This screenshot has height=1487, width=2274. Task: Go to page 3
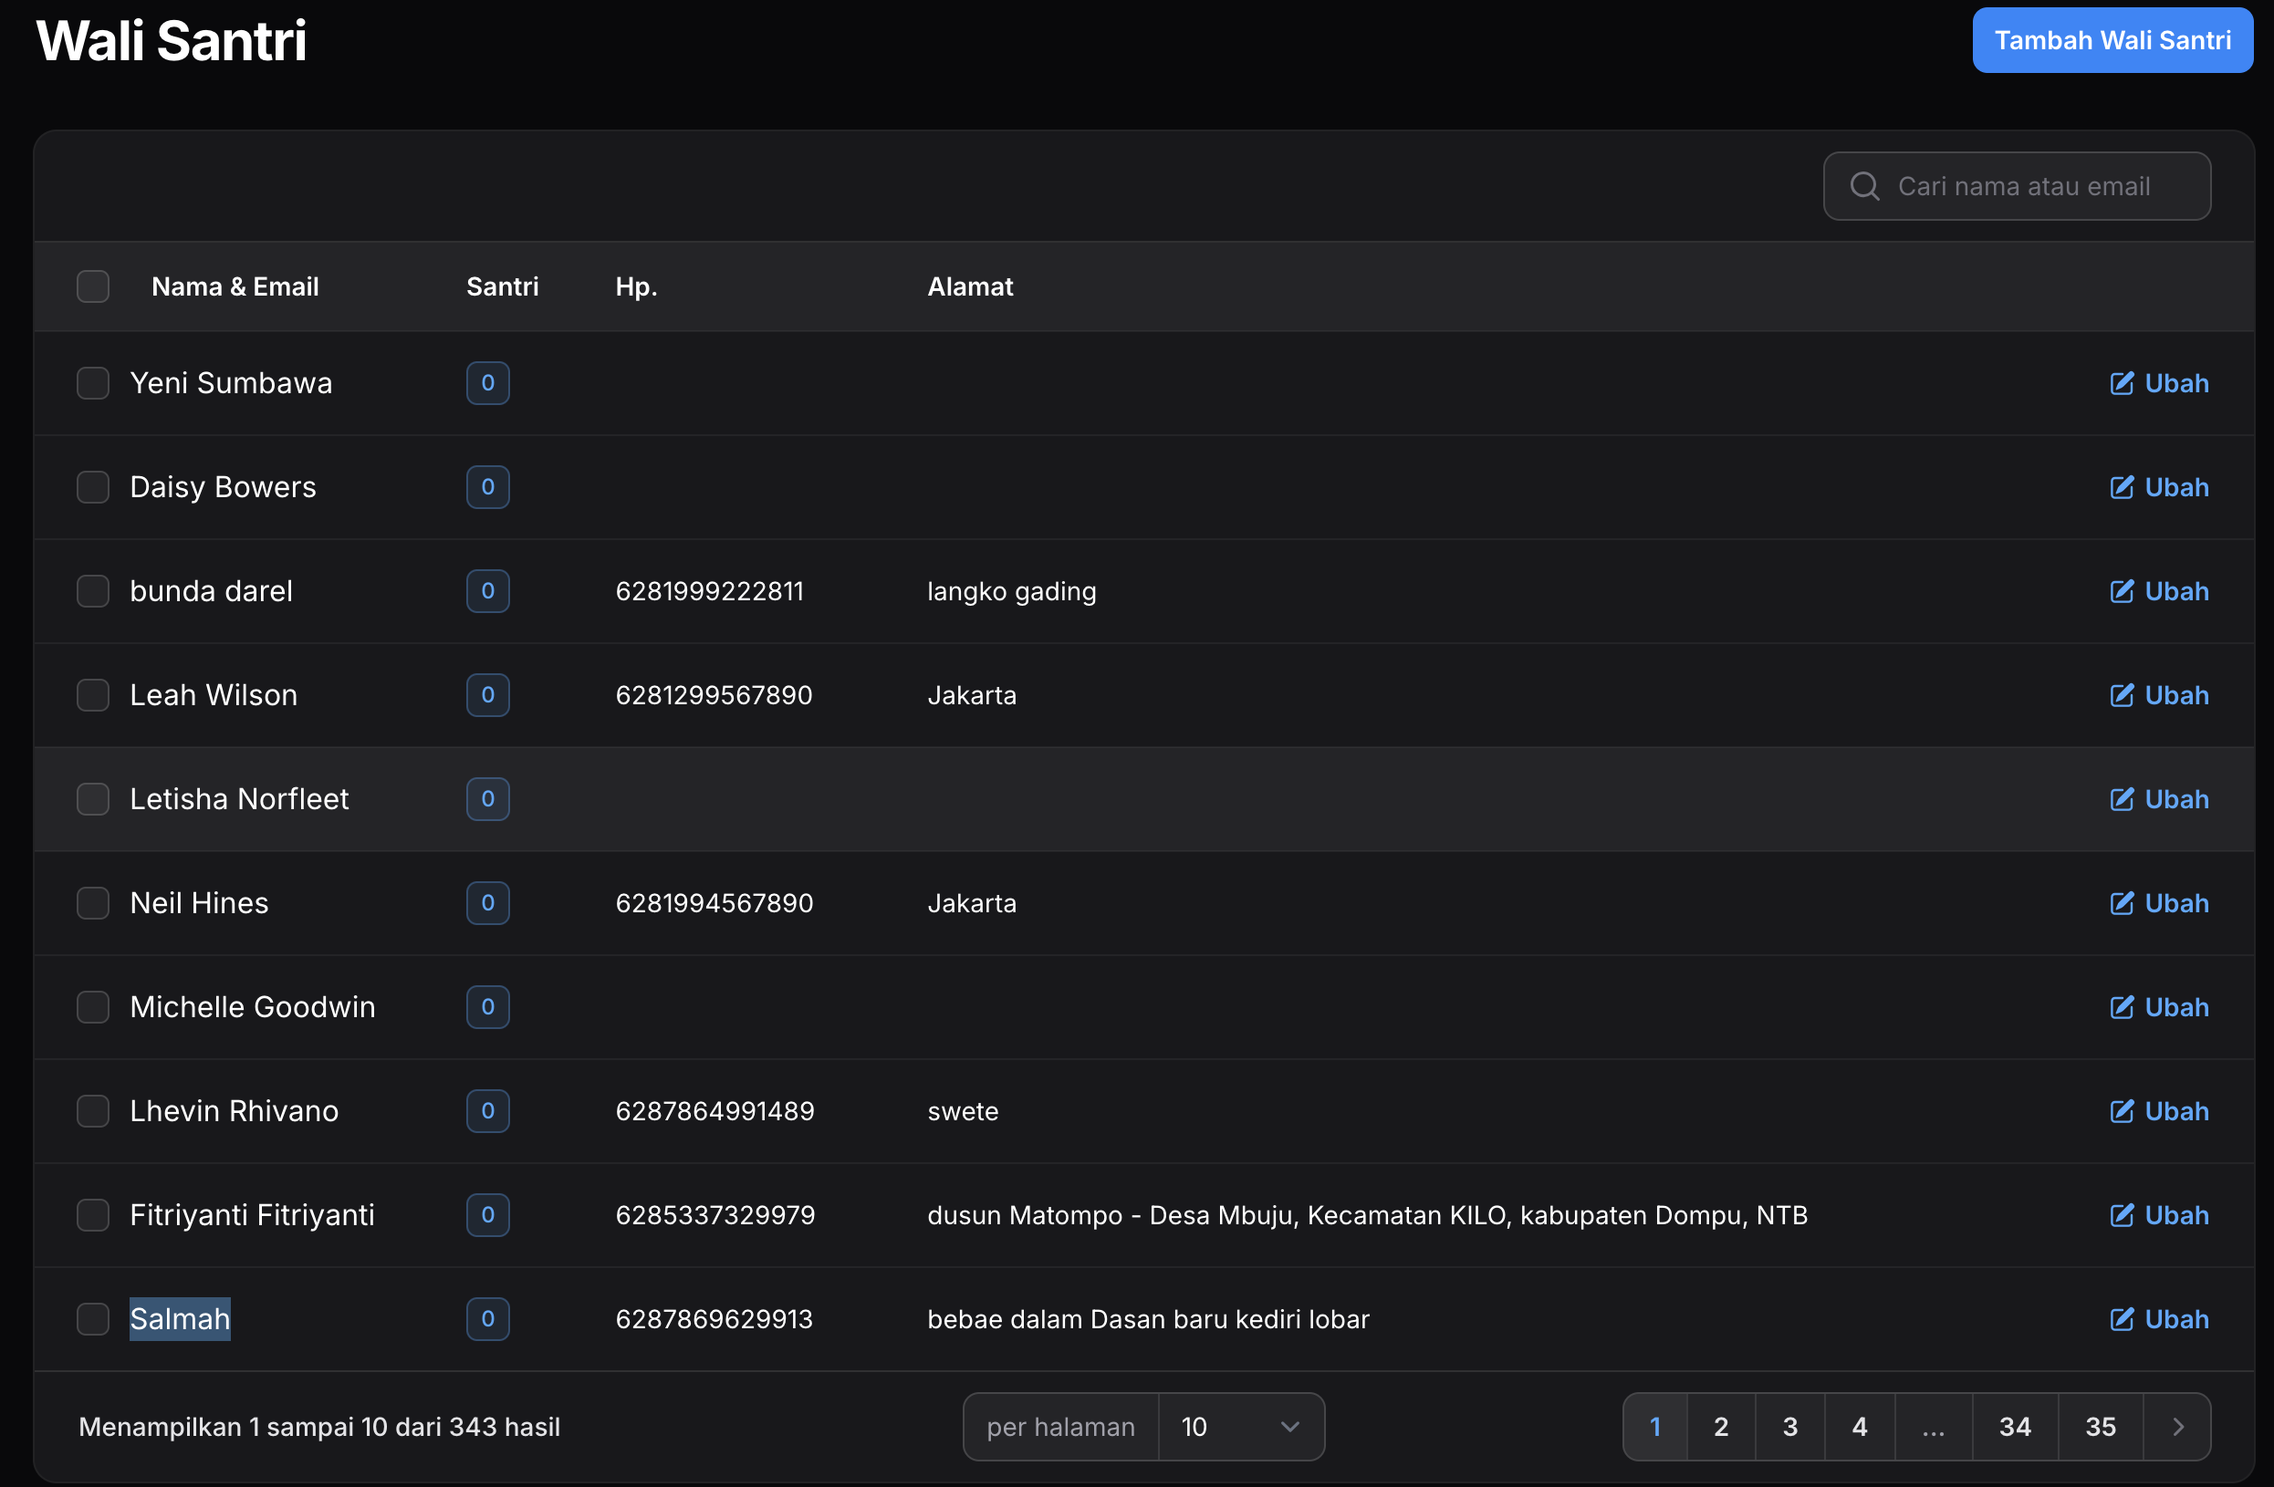[1789, 1426]
